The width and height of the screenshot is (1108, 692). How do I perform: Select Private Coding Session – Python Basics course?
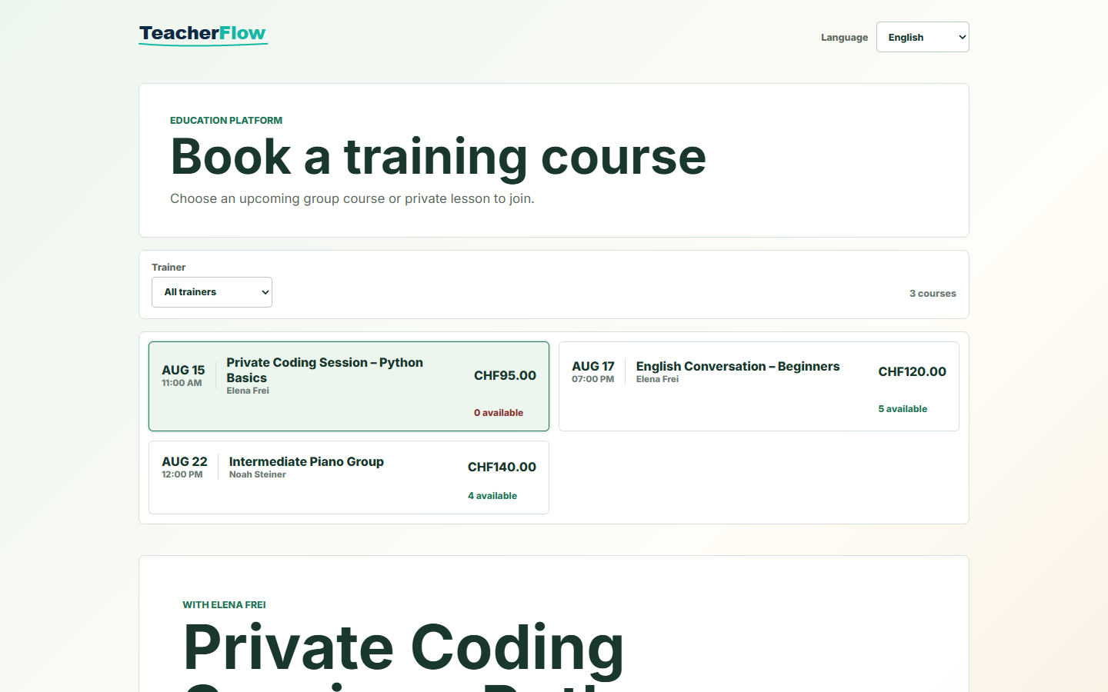pos(349,386)
